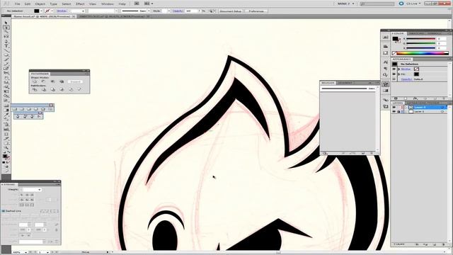Image resolution: width=453 pixels, height=255 pixels.
Task: Click the color spectrum bar in Color panel
Action: click(x=420, y=53)
